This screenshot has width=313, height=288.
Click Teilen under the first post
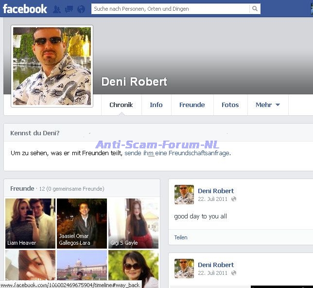181,237
